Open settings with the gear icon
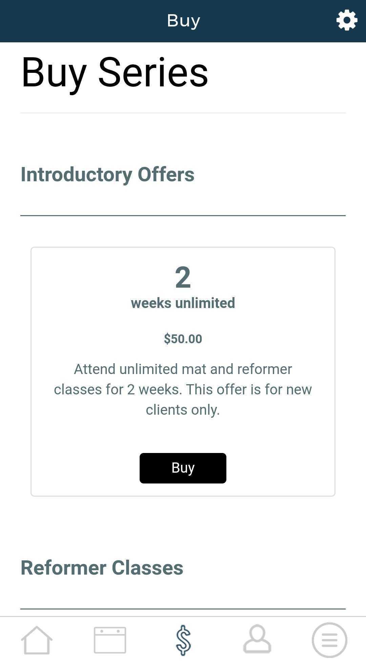 347,21
